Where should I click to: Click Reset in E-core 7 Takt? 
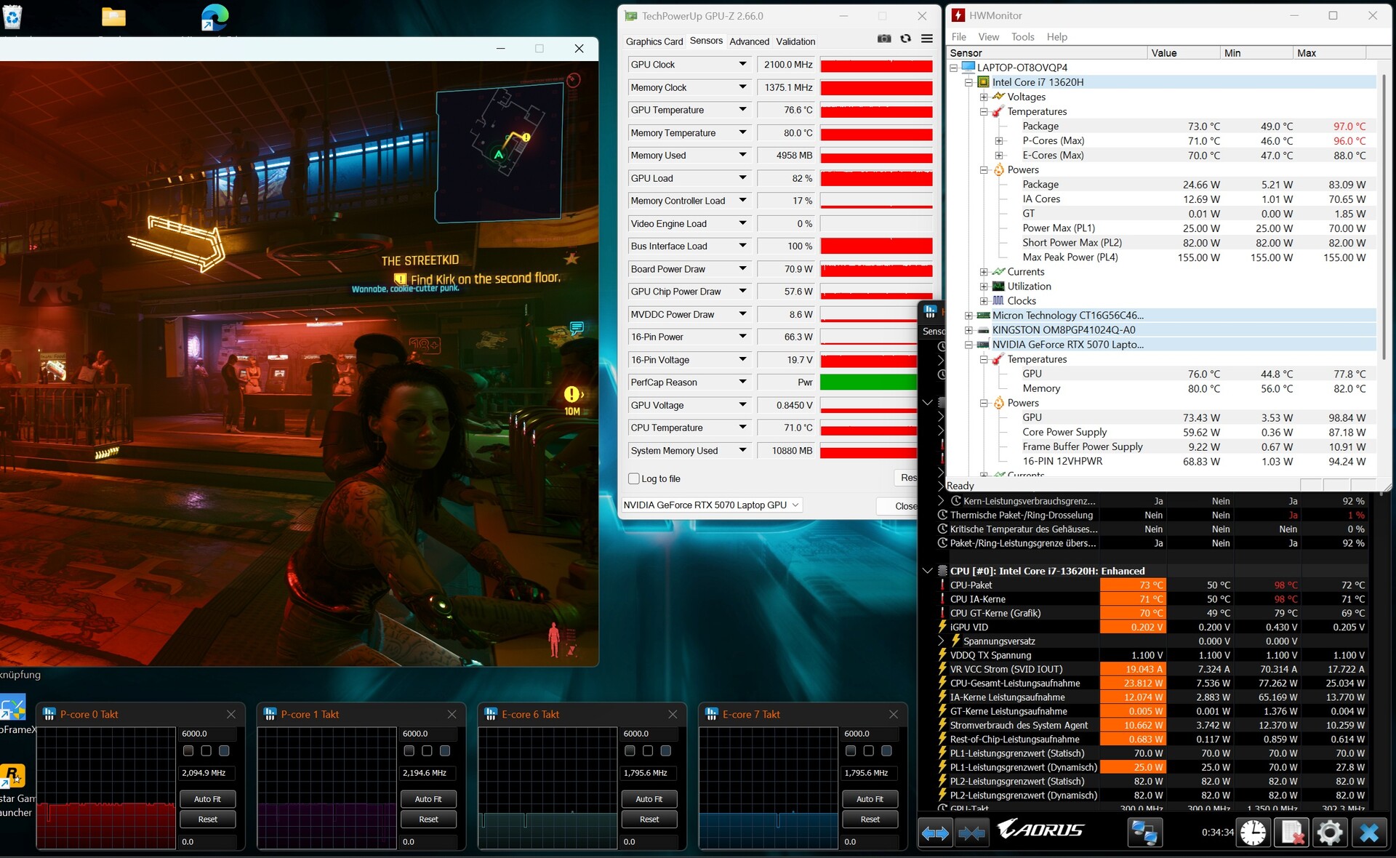pyautogui.click(x=870, y=819)
